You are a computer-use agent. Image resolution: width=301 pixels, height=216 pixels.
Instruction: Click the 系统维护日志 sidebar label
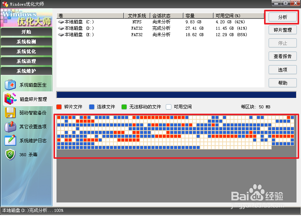coord(33,141)
